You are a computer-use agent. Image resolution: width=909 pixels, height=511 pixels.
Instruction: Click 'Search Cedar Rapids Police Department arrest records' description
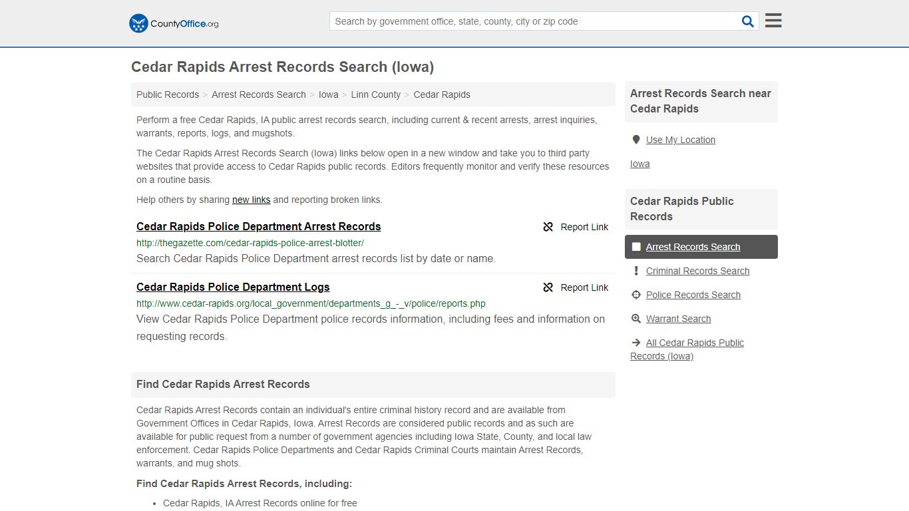(316, 258)
